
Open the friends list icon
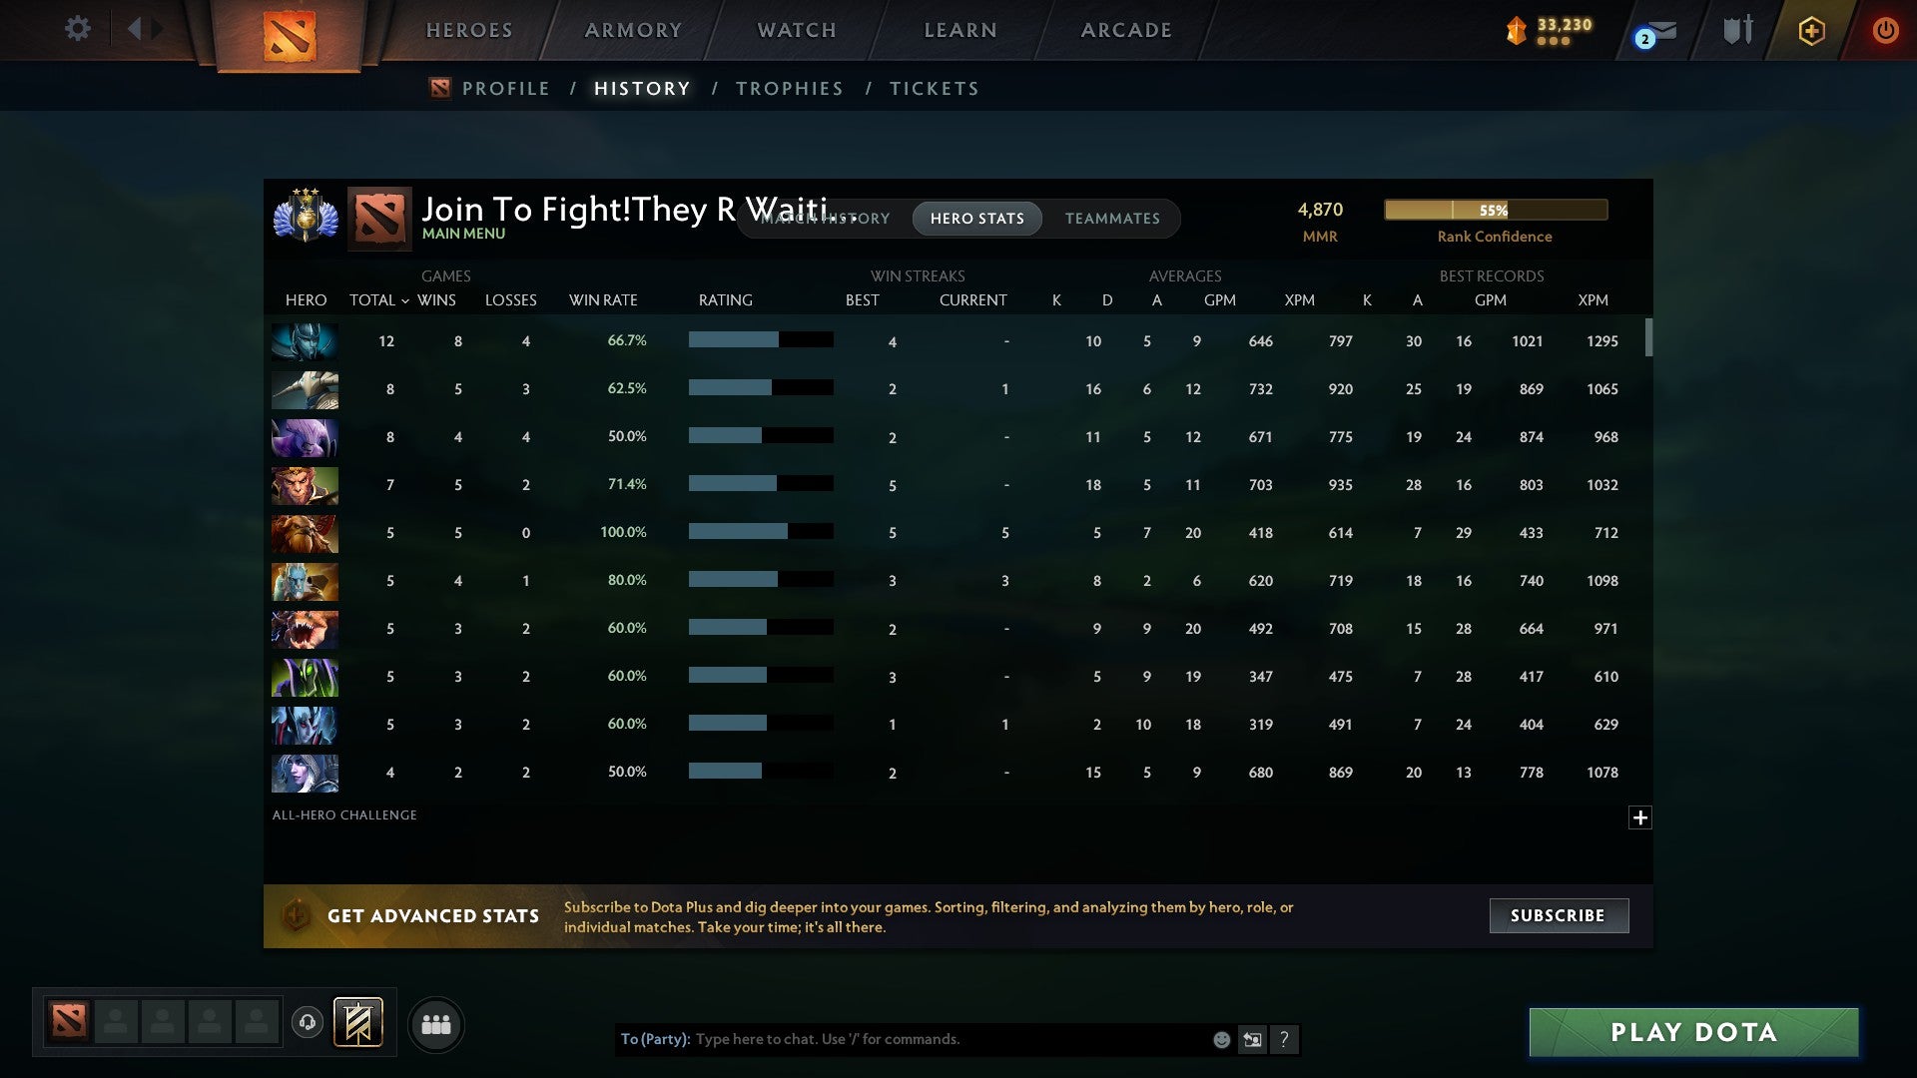coord(435,1024)
